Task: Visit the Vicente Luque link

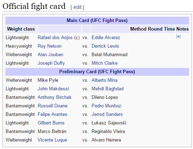Action: 52,140
